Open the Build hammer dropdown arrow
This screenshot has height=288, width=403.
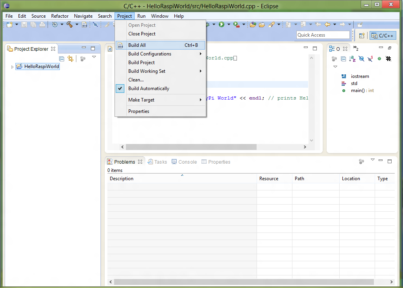[77, 24]
